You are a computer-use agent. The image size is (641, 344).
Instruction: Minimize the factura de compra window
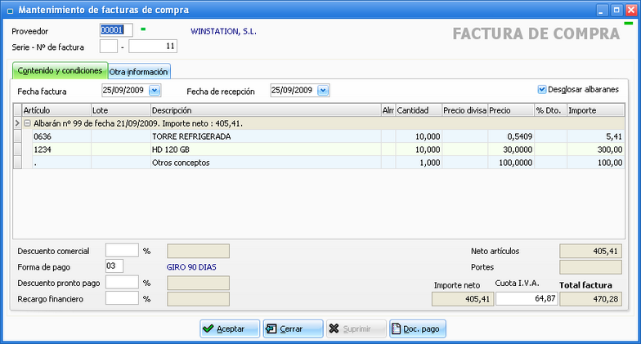coord(599,10)
